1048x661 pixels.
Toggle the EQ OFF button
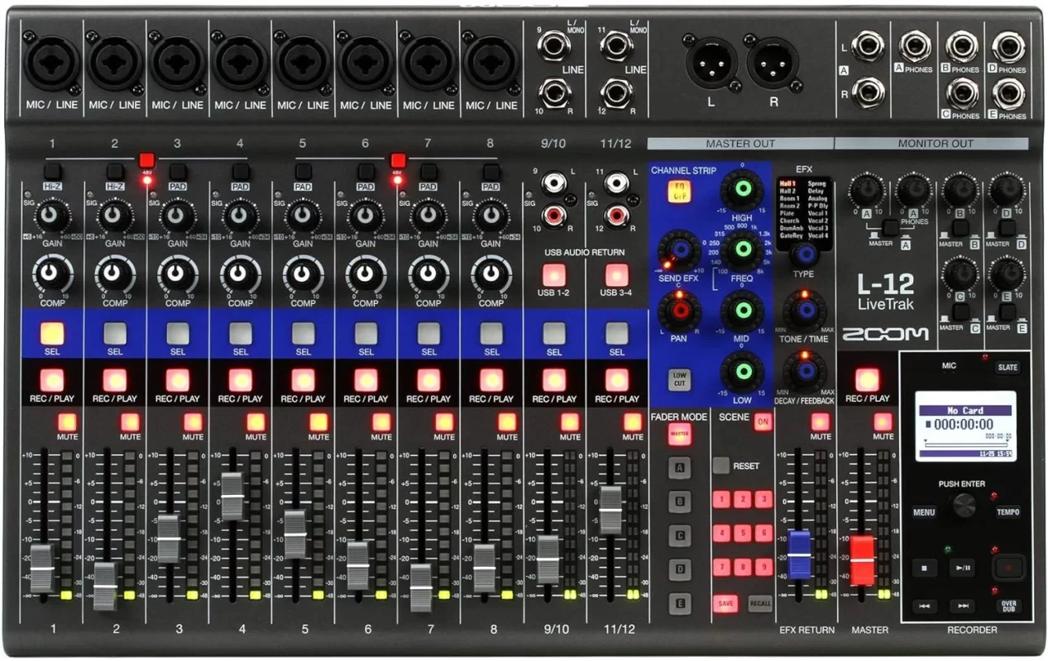coord(681,191)
